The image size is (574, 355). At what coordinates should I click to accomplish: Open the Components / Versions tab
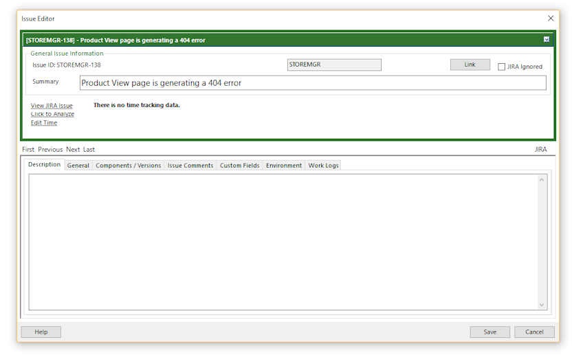[128, 165]
